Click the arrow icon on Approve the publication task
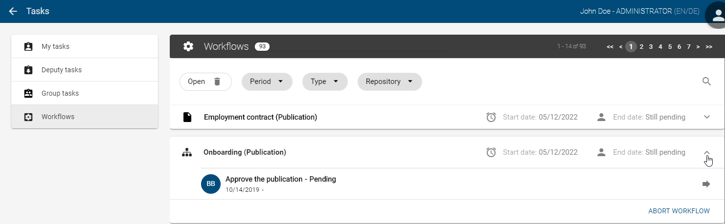This screenshot has height=224, width=725. click(x=706, y=184)
